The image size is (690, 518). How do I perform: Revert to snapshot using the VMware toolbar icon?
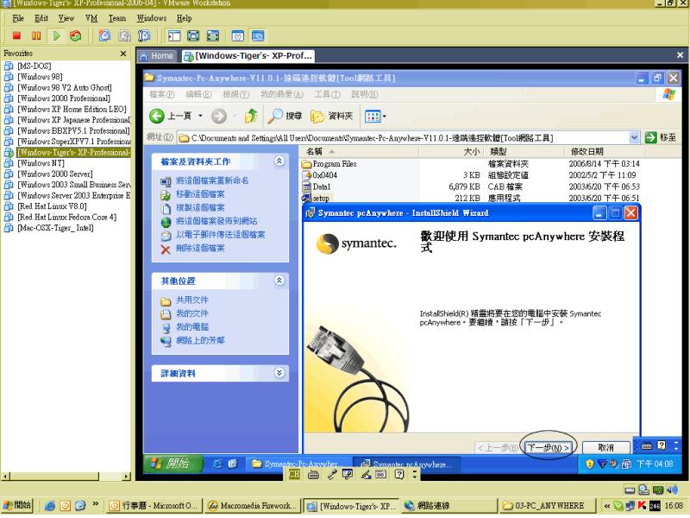[124, 35]
